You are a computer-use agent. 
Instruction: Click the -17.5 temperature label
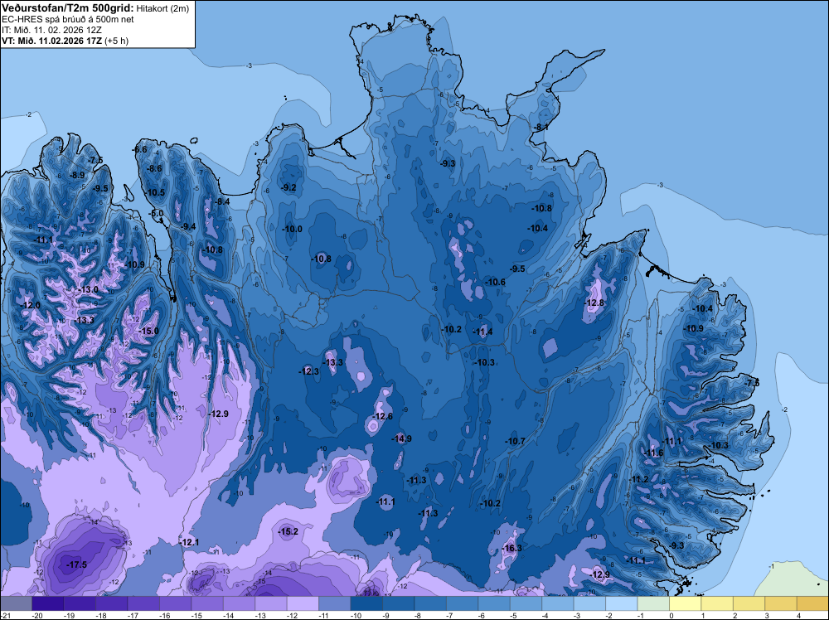tap(76, 565)
